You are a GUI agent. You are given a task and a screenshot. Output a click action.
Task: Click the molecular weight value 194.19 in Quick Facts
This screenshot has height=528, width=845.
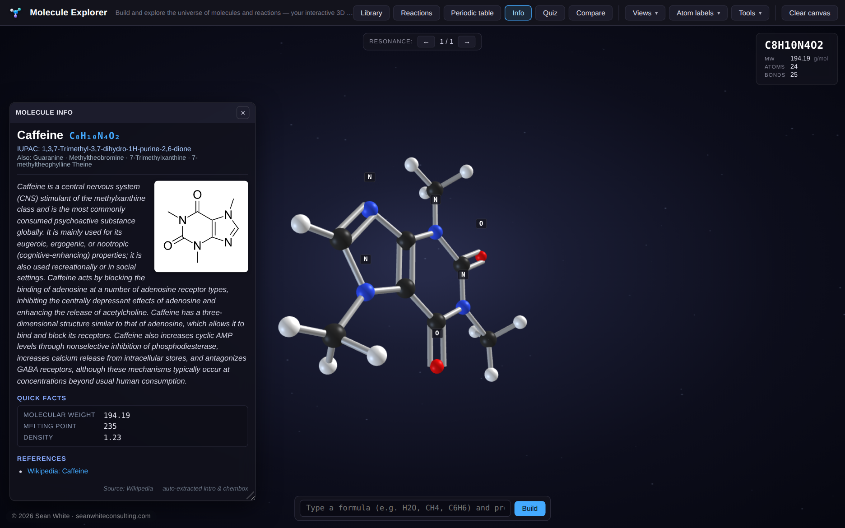click(117, 415)
